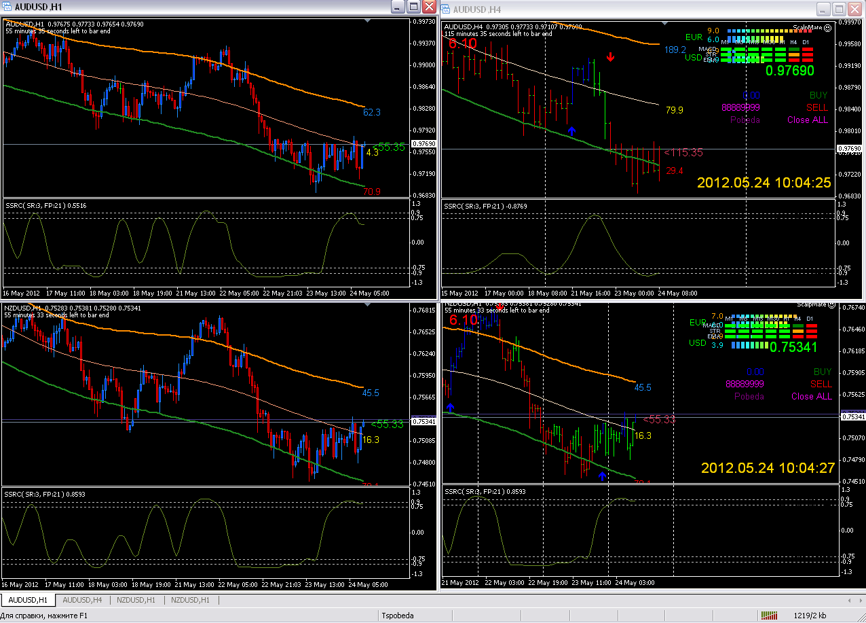Click the USD label in the AUDUSD,H4 panel

tap(694, 58)
